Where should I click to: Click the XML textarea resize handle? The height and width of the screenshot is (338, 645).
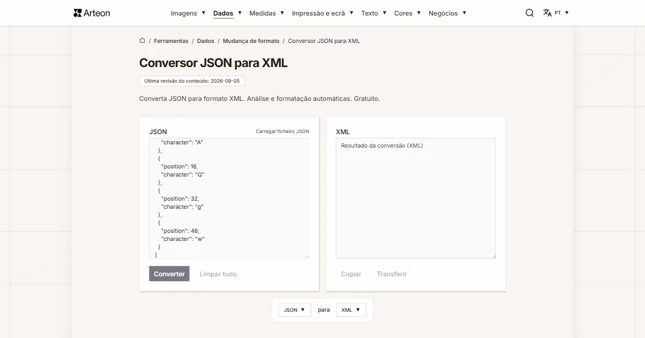tap(493, 256)
